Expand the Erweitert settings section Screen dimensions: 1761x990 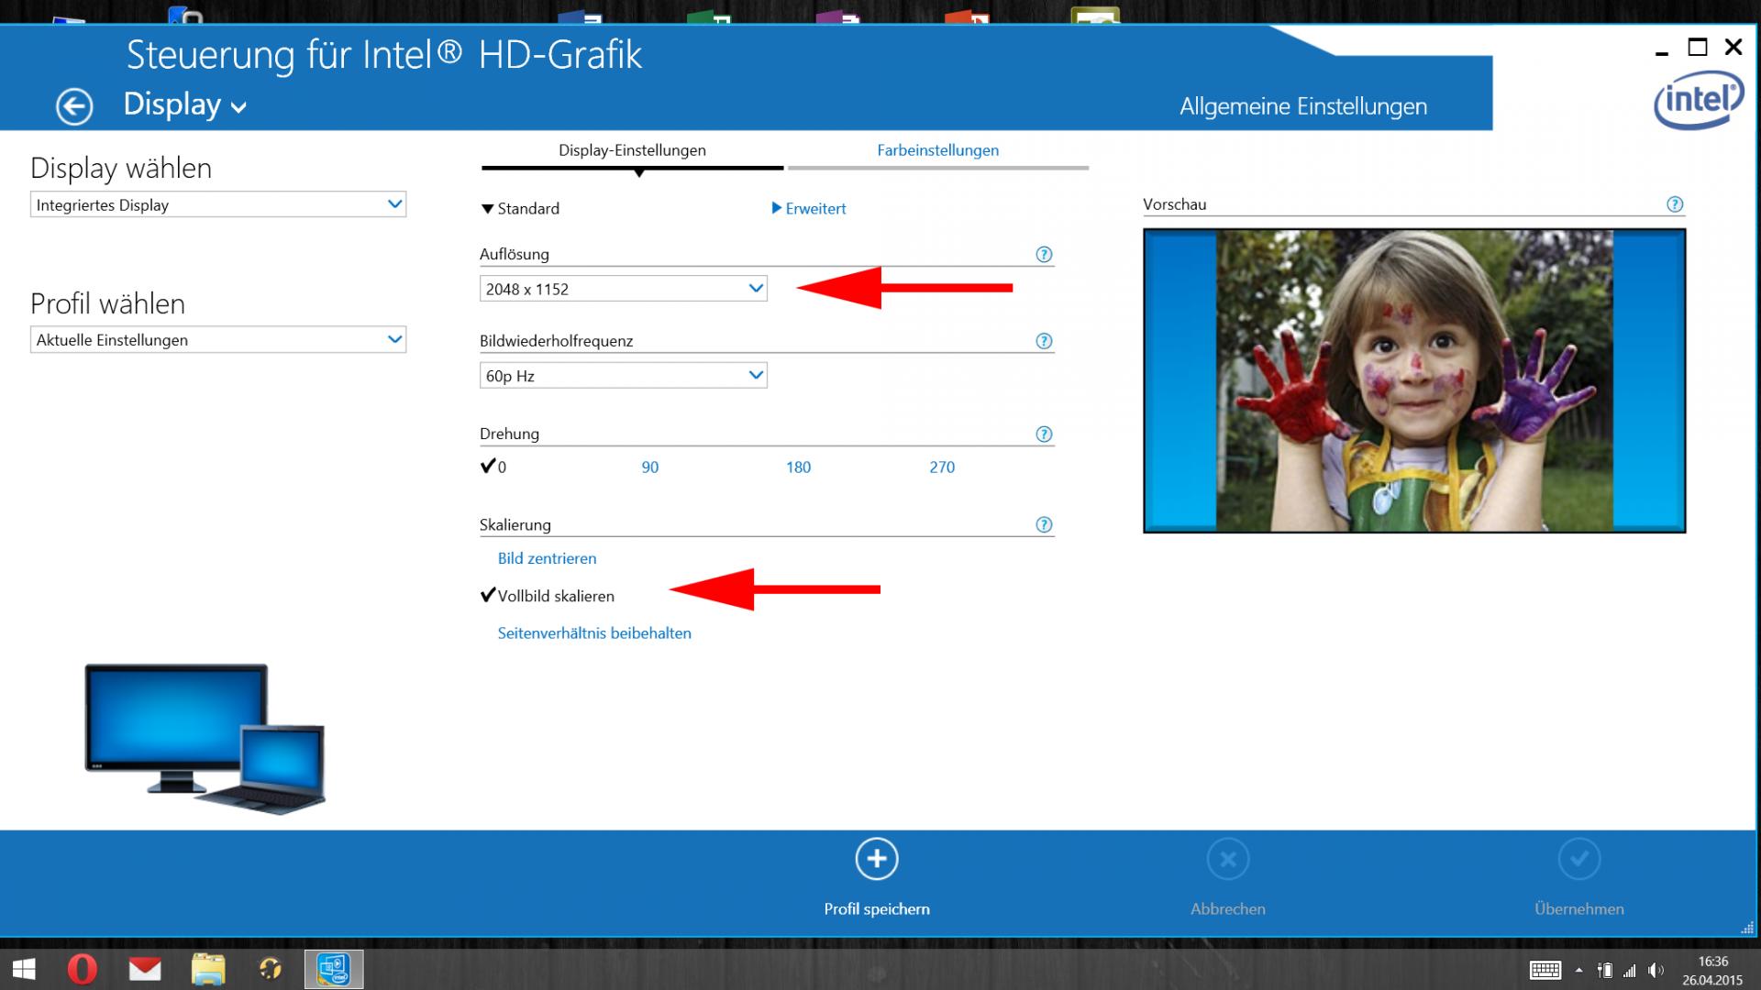809,209
